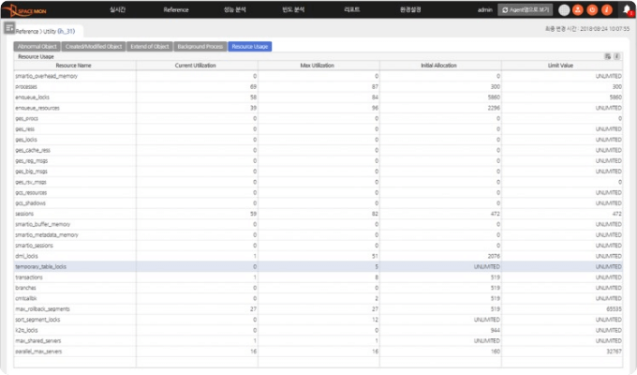Click the export table icon in Resource Usage panel
The height and width of the screenshot is (375, 637).
(607, 56)
